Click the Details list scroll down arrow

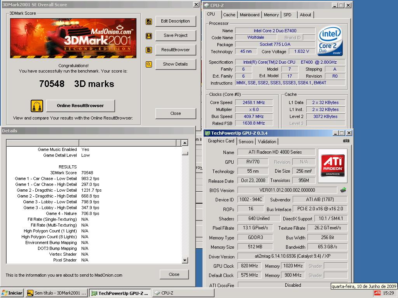[185, 260]
